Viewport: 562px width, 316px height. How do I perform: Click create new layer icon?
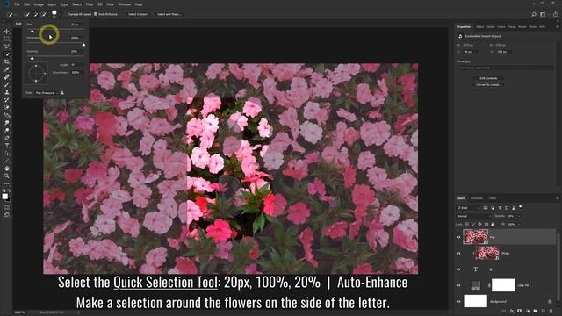tap(543, 311)
